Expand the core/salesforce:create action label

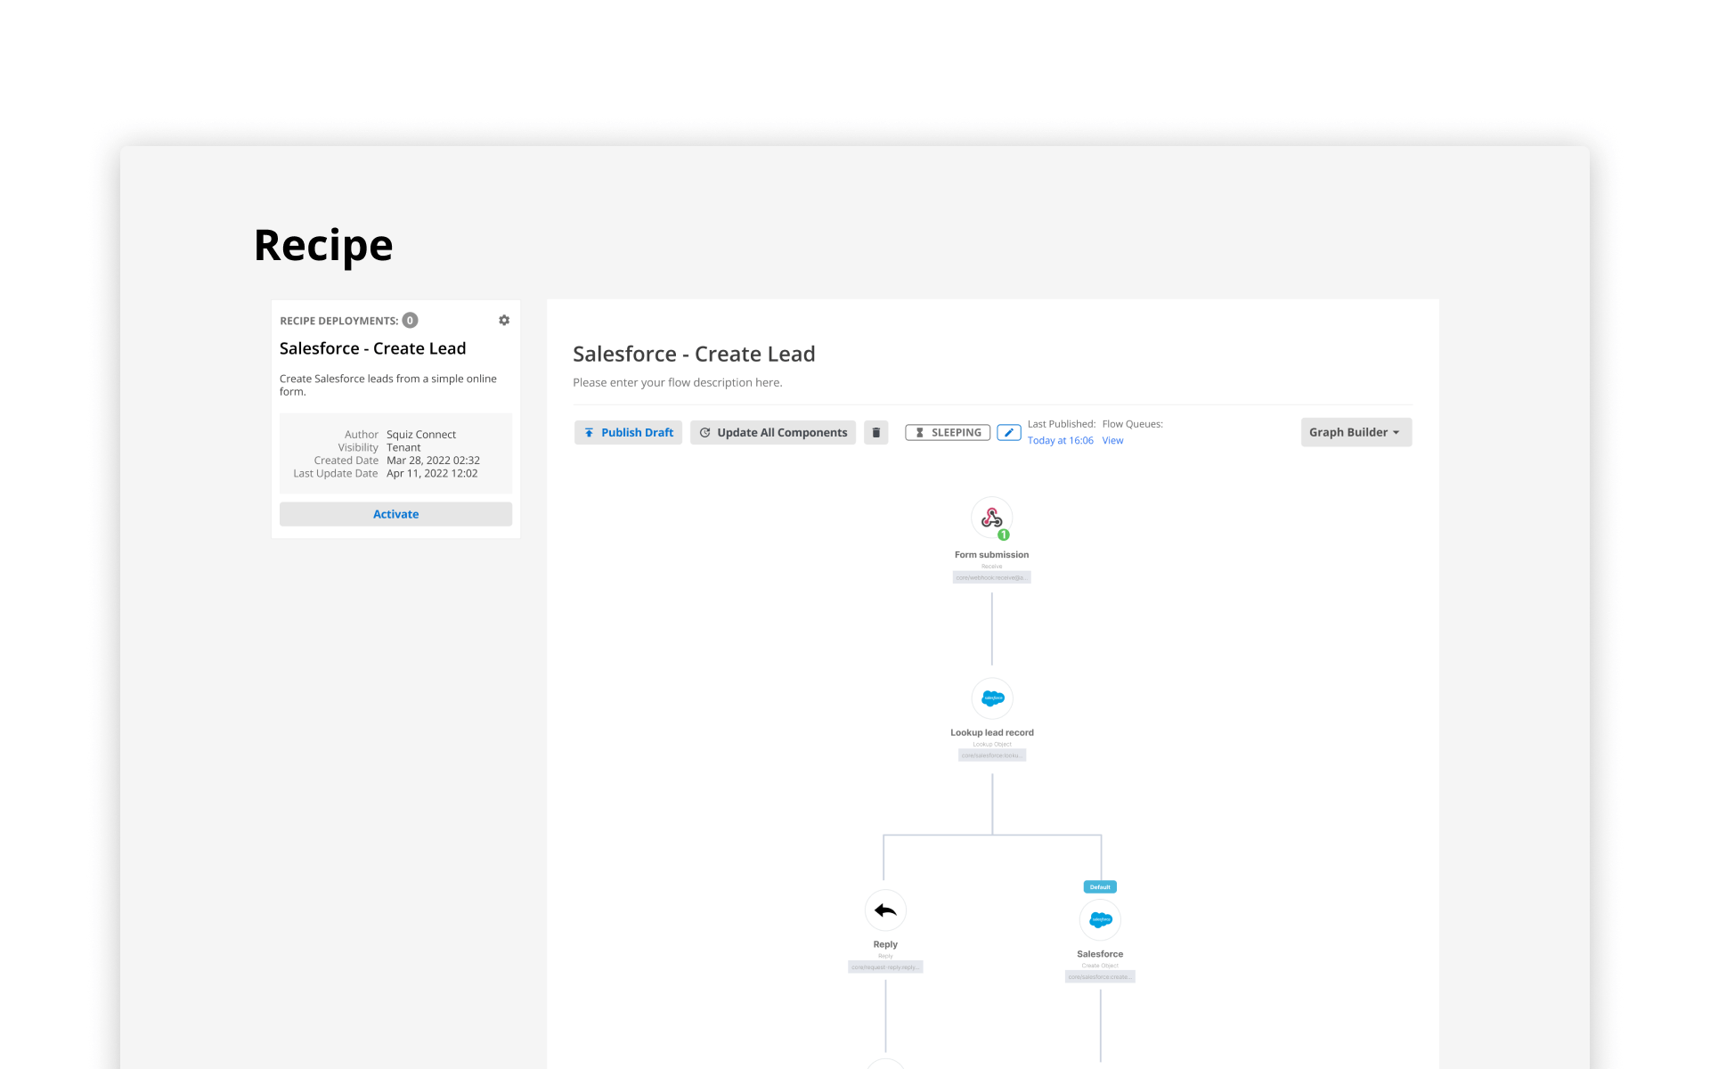click(x=1101, y=976)
